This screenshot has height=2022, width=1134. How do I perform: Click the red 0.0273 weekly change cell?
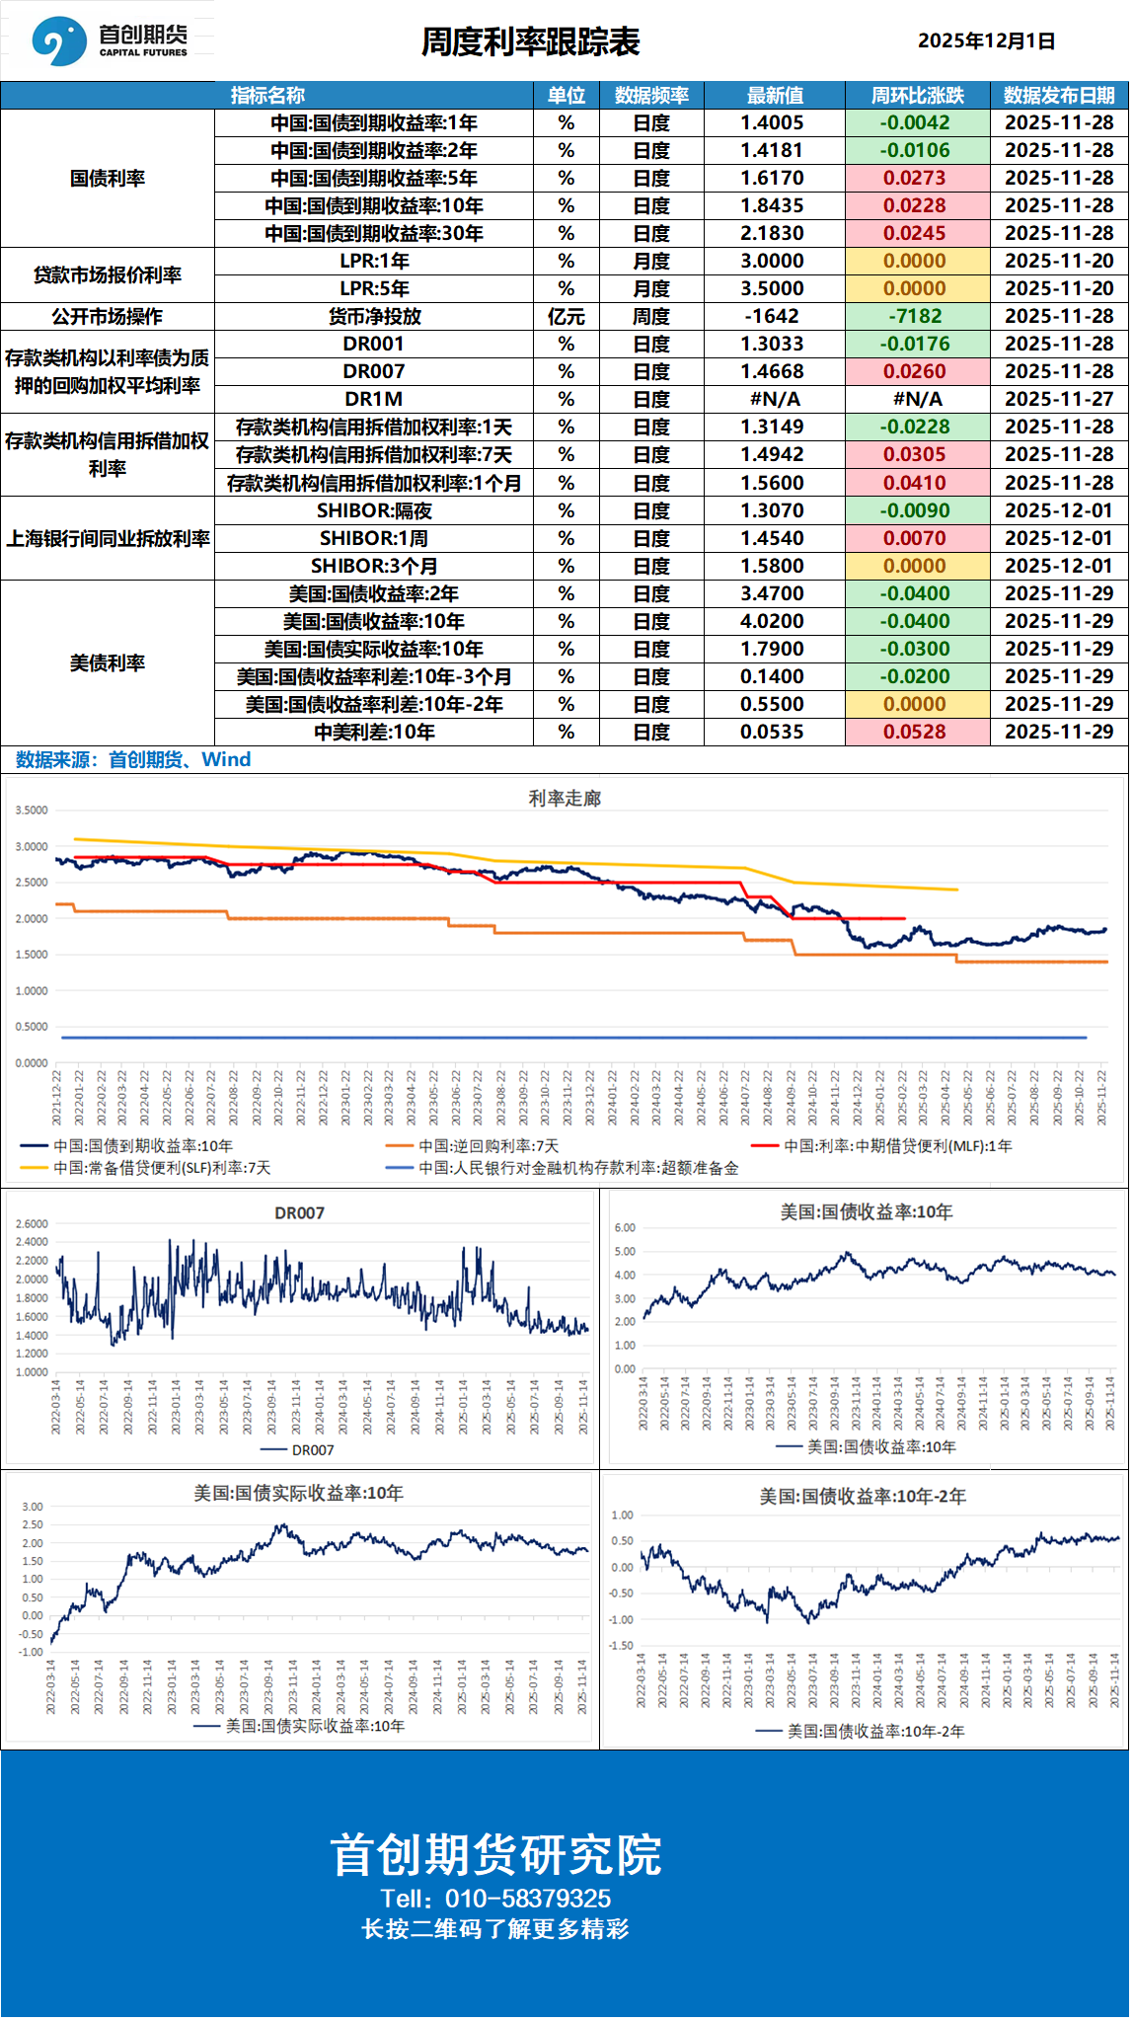pos(915,178)
